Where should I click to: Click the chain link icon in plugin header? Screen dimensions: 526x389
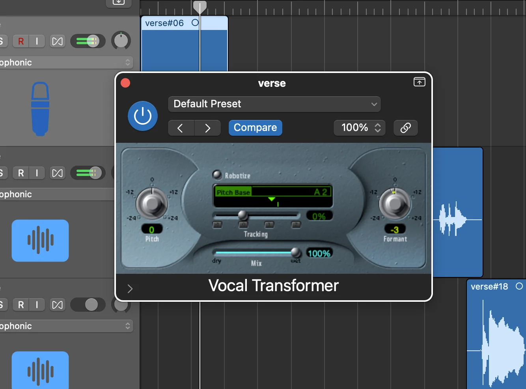(405, 127)
